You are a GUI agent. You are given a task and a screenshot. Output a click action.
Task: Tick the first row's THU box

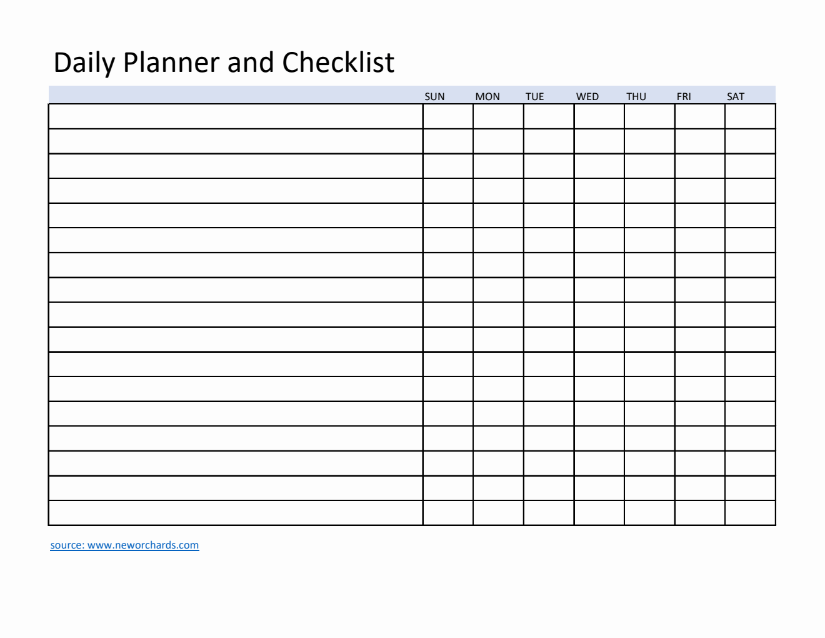(649, 116)
